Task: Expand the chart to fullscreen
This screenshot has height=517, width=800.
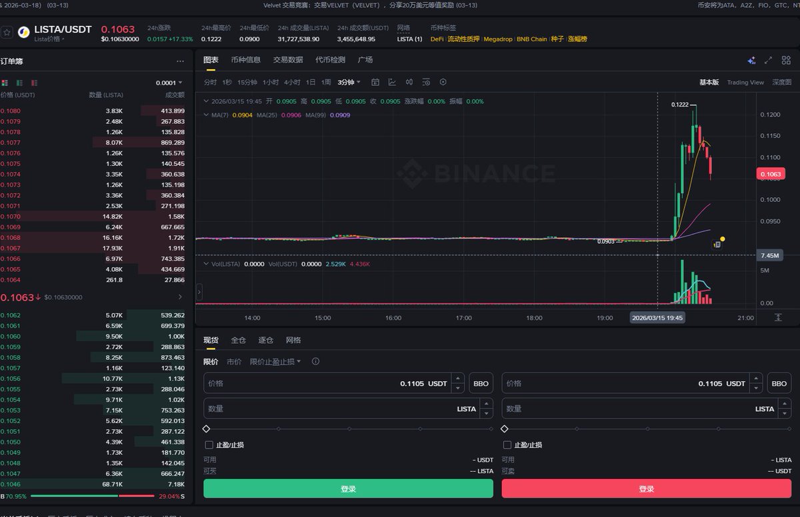Action: (768, 60)
